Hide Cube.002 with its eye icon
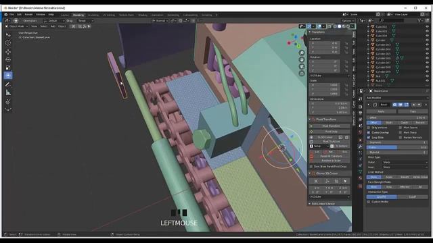The width and height of the screenshot is (433, 243). (x=427, y=27)
